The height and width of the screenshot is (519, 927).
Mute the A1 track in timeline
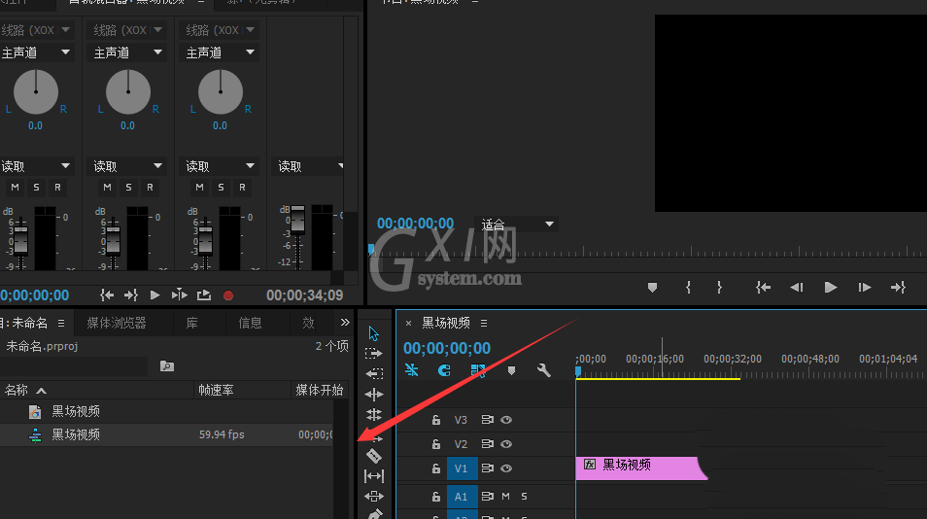coord(505,497)
